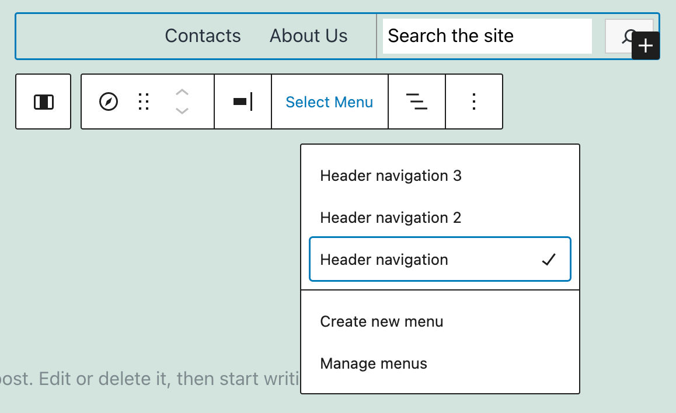Click Create new menu

coord(382,321)
